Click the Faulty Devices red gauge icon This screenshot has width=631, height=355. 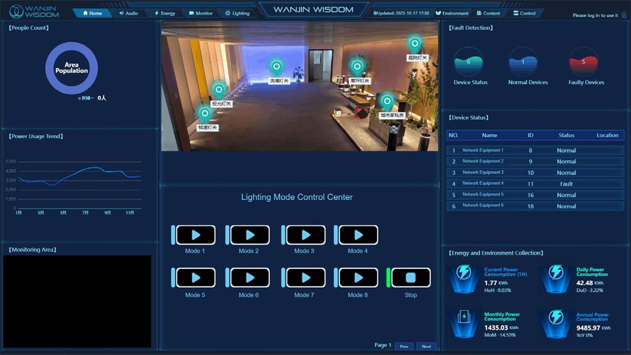coord(584,62)
